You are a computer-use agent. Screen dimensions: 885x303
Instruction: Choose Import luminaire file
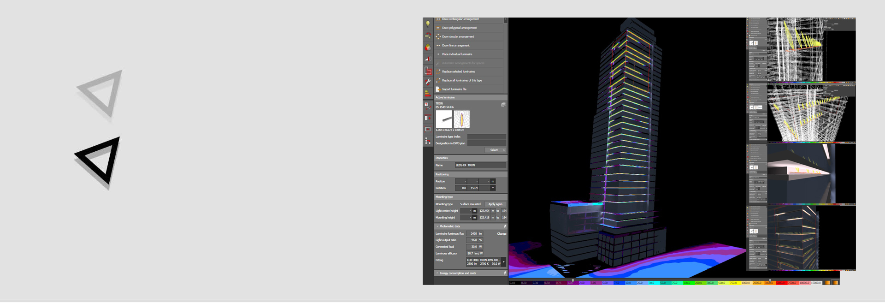tap(469, 89)
